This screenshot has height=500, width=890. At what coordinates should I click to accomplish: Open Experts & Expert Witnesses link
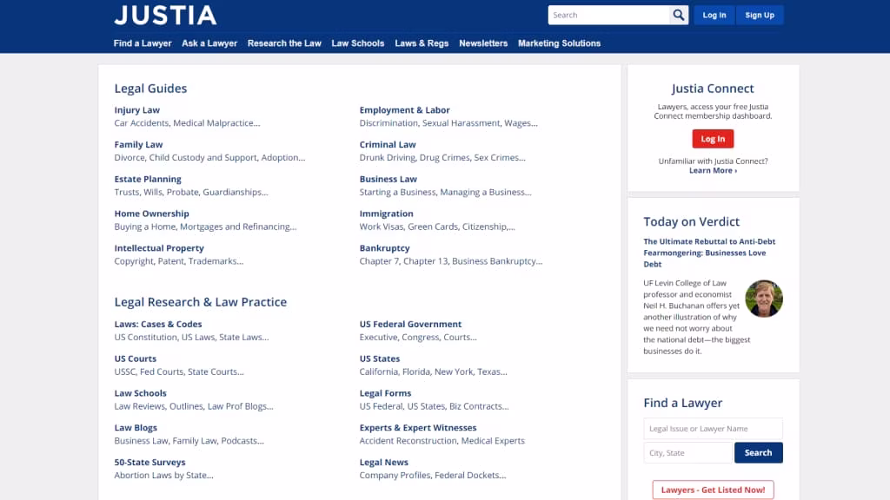tap(418, 428)
